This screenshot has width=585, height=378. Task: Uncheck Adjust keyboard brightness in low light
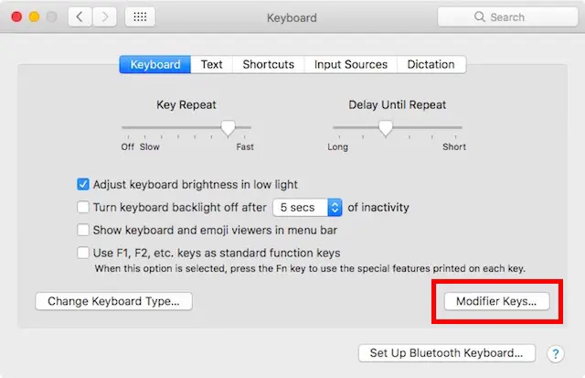click(x=83, y=184)
